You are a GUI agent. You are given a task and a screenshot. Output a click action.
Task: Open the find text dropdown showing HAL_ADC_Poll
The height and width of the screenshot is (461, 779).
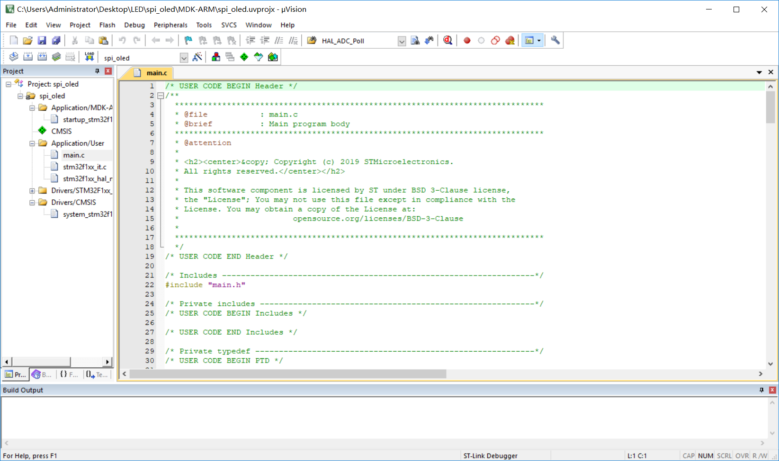[402, 41]
